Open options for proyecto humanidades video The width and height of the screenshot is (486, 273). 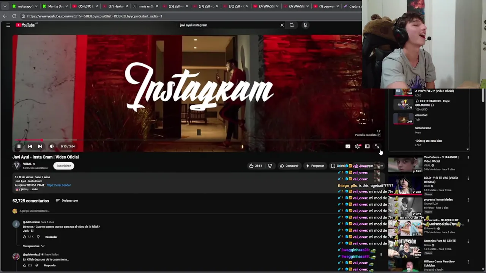click(468, 200)
